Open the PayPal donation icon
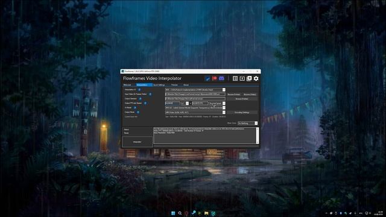This screenshot has width=386, height=217. click(x=207, y=78)
